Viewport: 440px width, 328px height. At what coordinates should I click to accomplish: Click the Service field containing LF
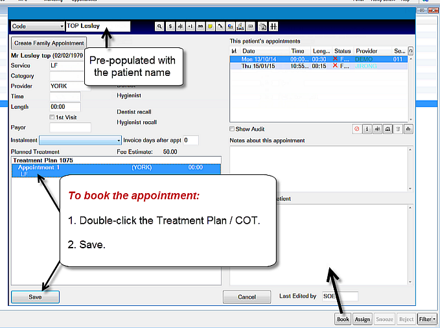click(x=67, y=65)
